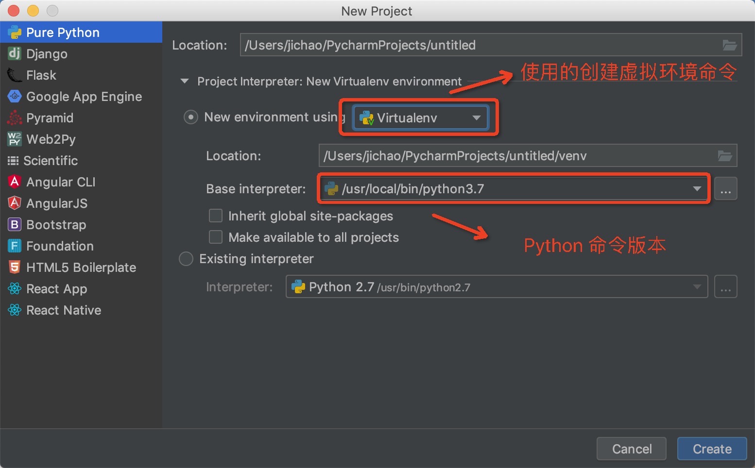The width and height of the screenshot is (755, 468).
Task: Select the Pyramid project icon
Action: pos(14,117)
